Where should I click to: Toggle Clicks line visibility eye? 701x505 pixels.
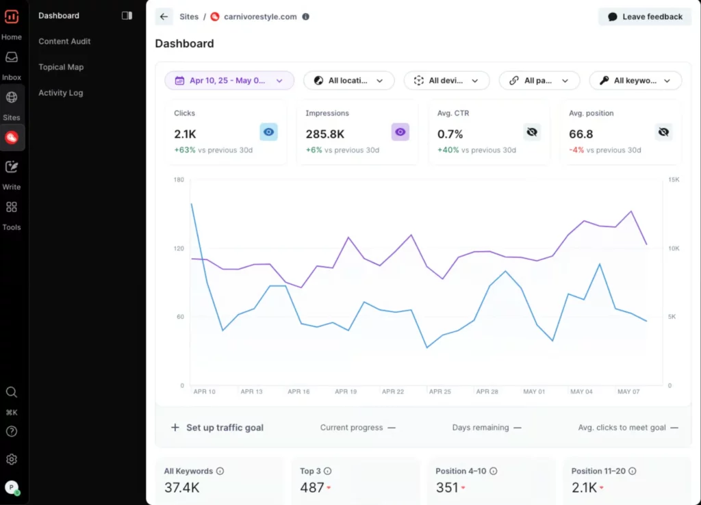268,132
